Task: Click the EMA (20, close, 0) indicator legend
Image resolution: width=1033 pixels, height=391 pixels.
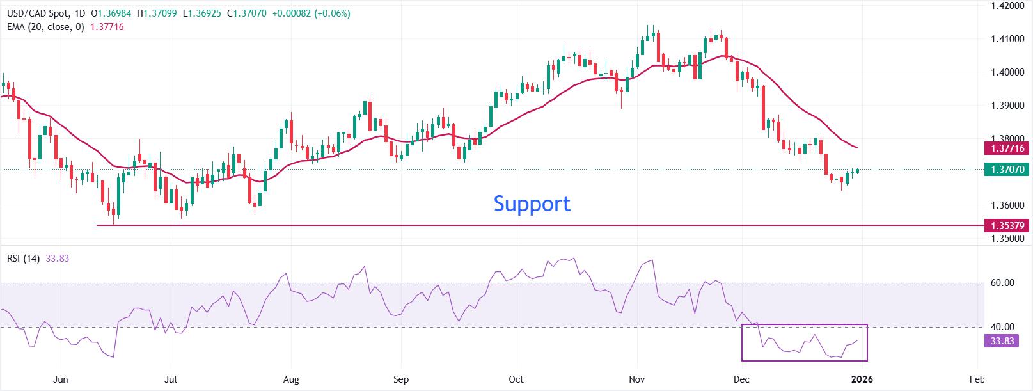Action: coord(44,27)
